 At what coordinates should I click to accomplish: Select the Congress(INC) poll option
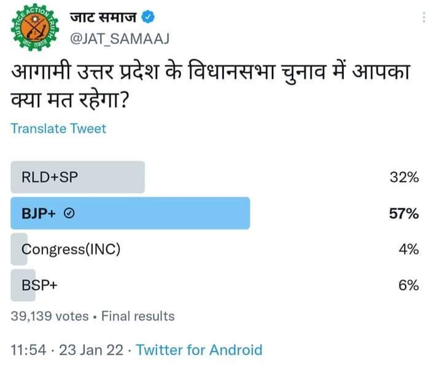click(215, 250)
